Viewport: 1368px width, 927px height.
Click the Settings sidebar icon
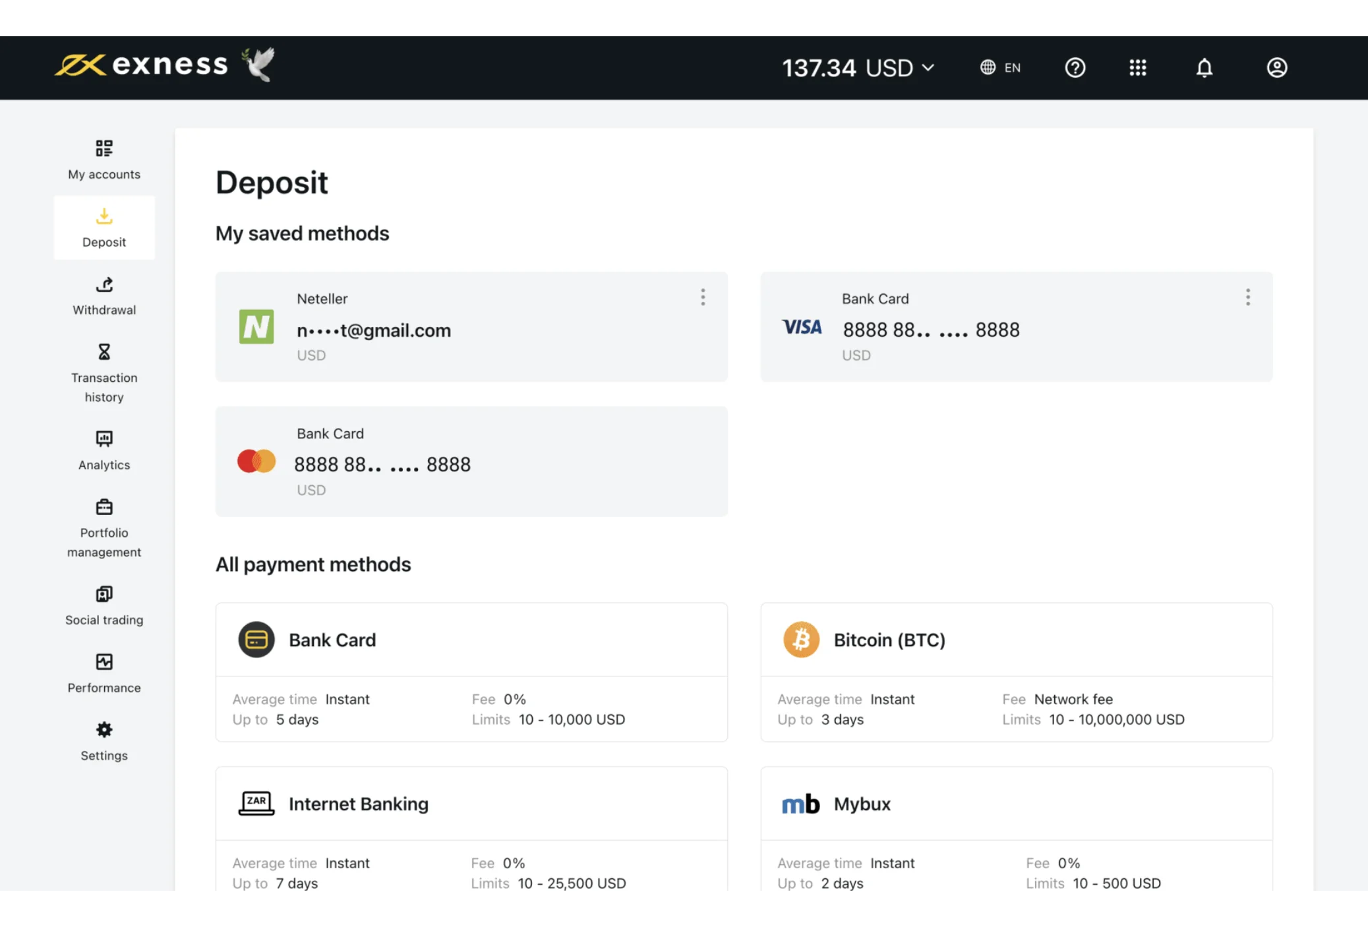pyautogui.click(x=104, y=729)
